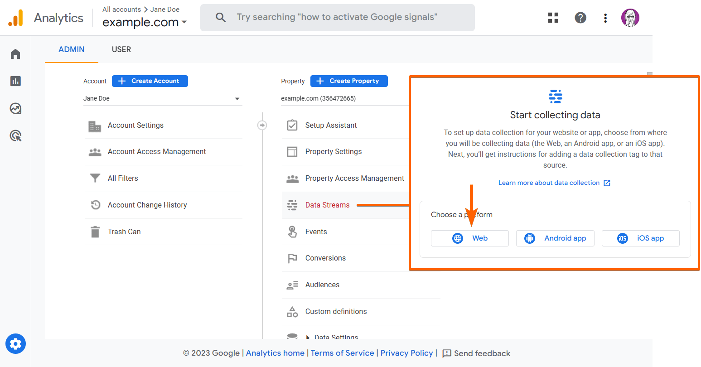Click Send feedback in the footer

coord(476,353)
